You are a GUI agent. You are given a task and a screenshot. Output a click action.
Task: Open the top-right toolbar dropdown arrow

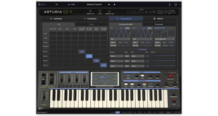(x=180, y=4)
